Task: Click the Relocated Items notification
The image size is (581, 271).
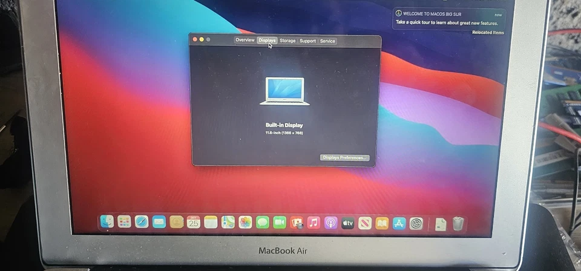Action: [x=488, y=33]
